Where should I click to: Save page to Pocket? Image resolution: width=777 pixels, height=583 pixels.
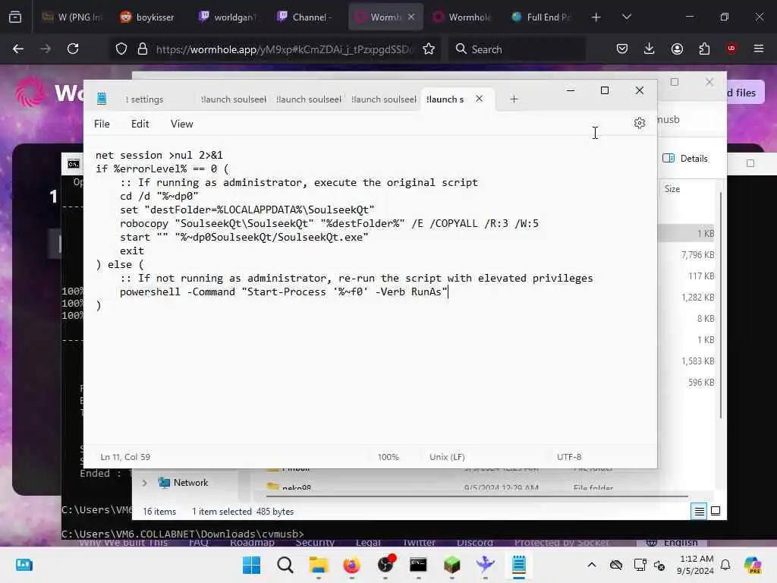(x=622, y=49)
